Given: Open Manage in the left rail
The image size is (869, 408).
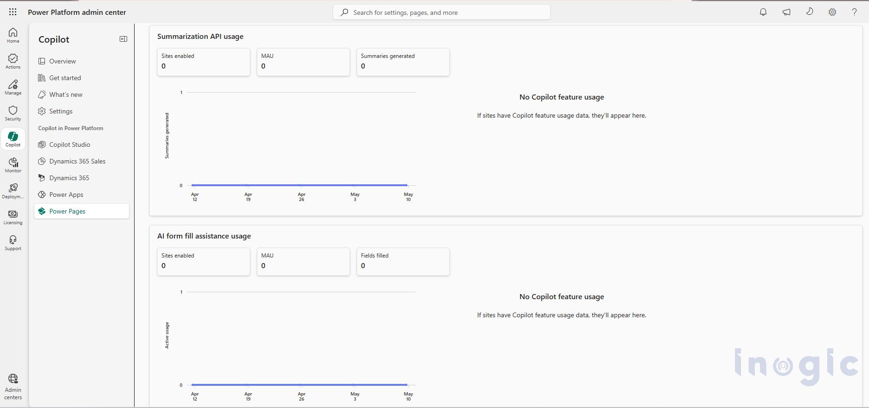Looking at the screenshot, I should coord(13,87).
